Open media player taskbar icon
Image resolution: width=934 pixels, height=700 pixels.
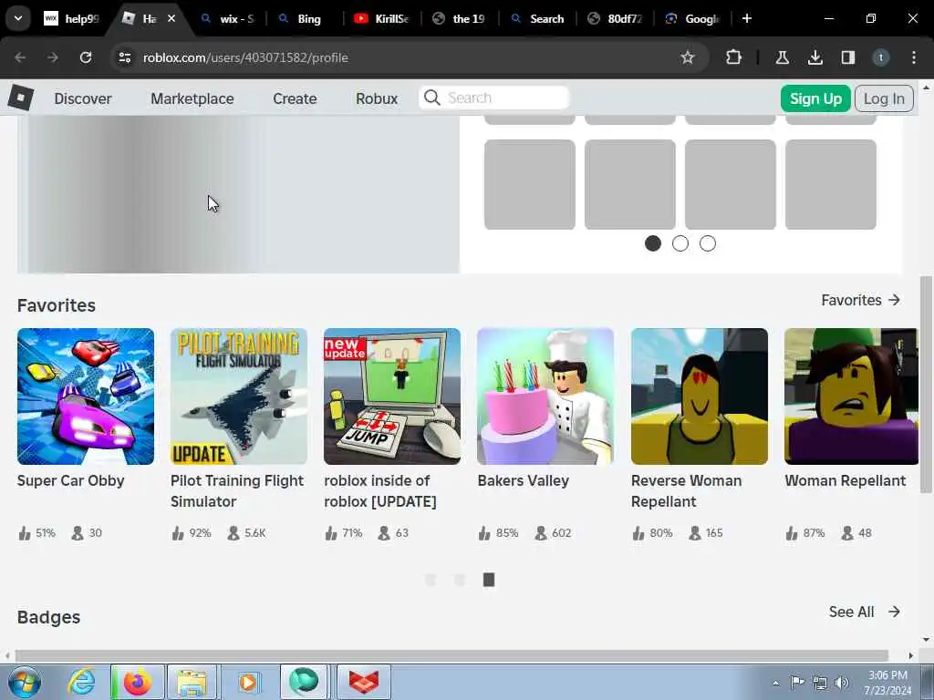click(x=248, y=682)
